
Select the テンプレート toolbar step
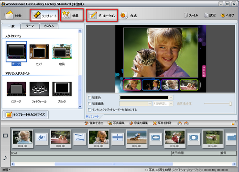pos(44,15)
